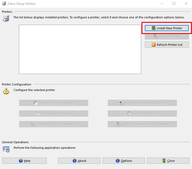192x169 pixels.
Task: Open Configure Print Quality
Action: click(54, 114)
